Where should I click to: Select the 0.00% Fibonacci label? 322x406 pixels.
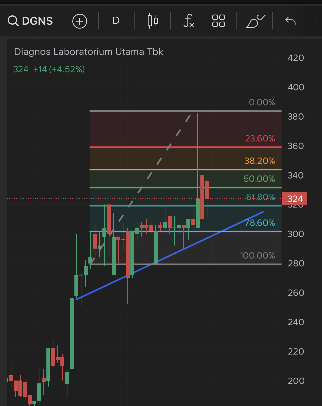262,102
